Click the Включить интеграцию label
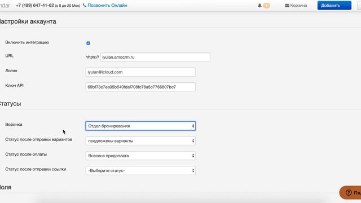361x203 pixels. pos(27,42)
